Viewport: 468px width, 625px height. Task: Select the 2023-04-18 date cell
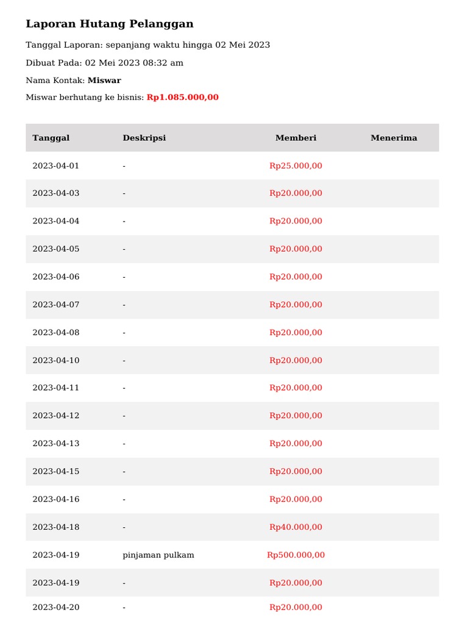(x=56, y=527)
